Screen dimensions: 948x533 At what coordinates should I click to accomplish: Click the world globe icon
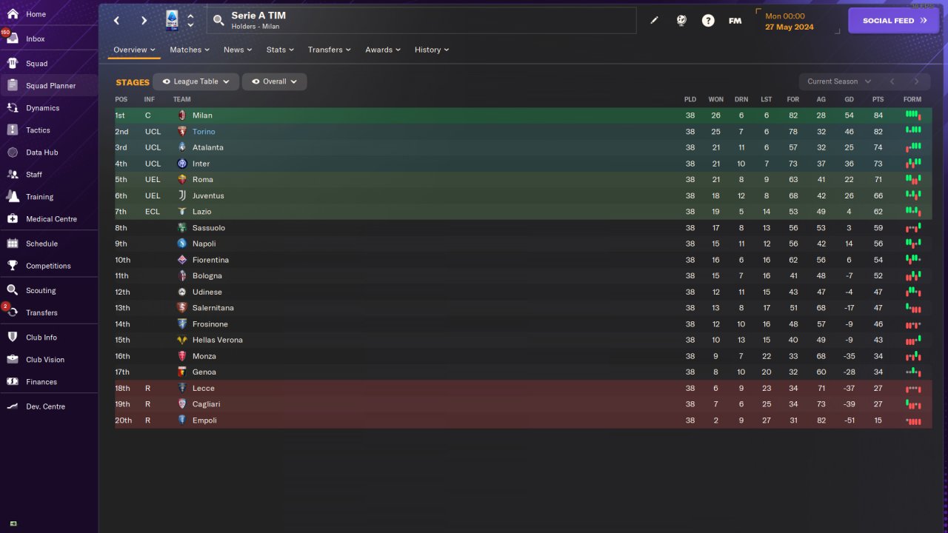(681, 21)
